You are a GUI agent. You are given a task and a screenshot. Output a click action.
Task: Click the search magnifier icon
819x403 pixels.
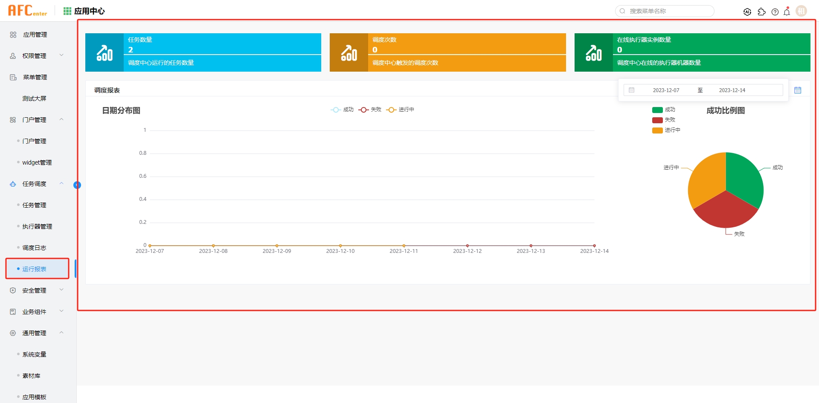pyautogui.click(x=622, y=11)
